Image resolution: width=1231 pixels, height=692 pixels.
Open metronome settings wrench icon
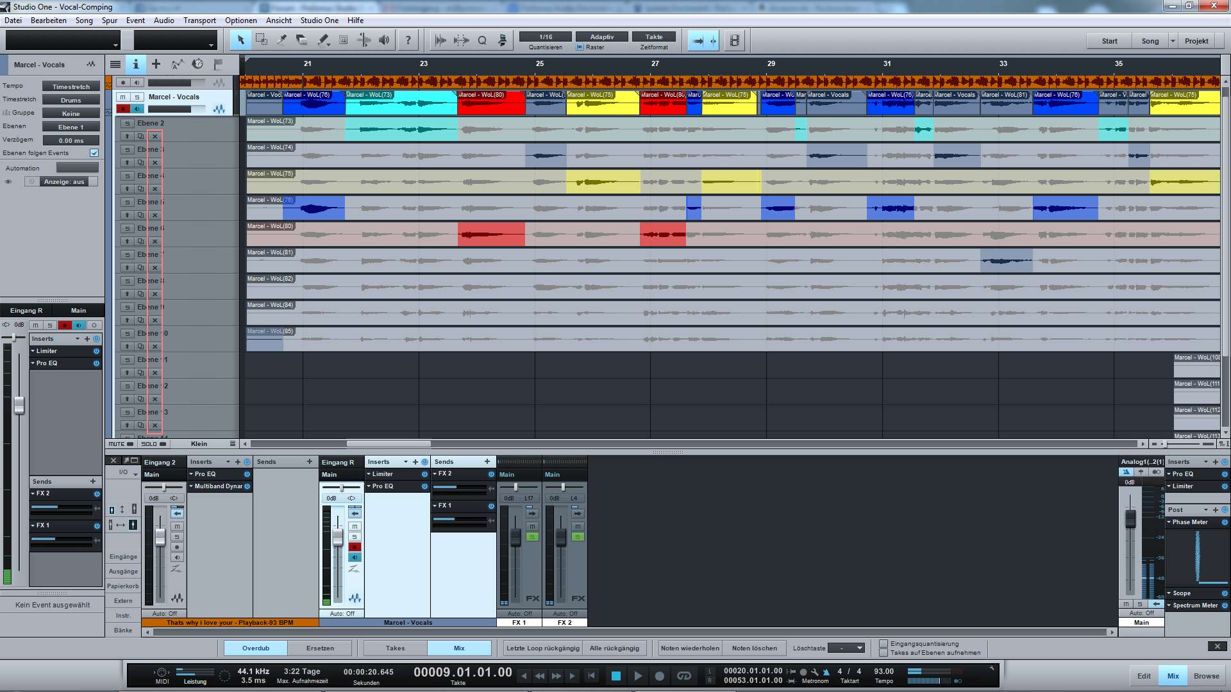pyautogui.click(x=814, y=672)
